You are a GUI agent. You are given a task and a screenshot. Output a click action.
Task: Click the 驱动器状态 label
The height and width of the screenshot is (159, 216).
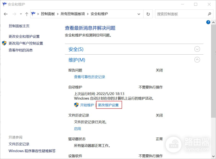click(x=77, y=139)
